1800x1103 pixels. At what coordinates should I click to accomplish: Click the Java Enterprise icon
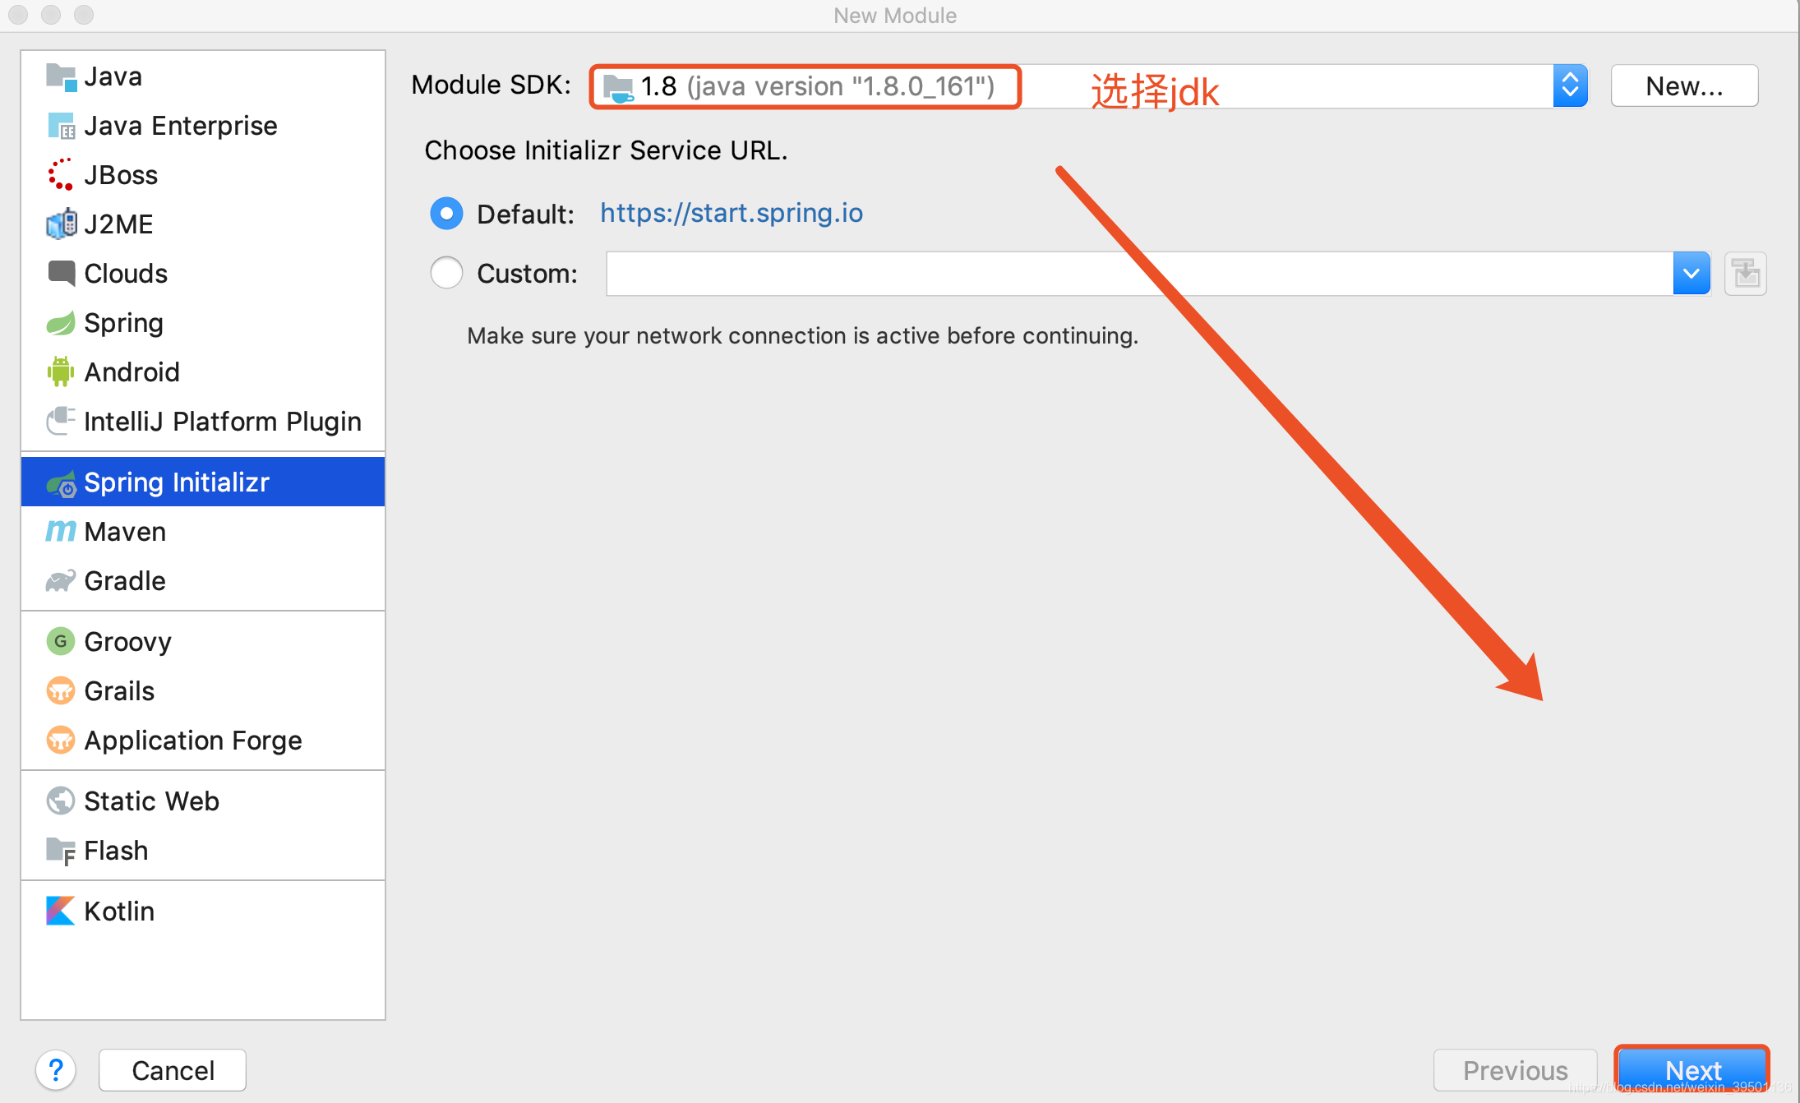[61, 126]
